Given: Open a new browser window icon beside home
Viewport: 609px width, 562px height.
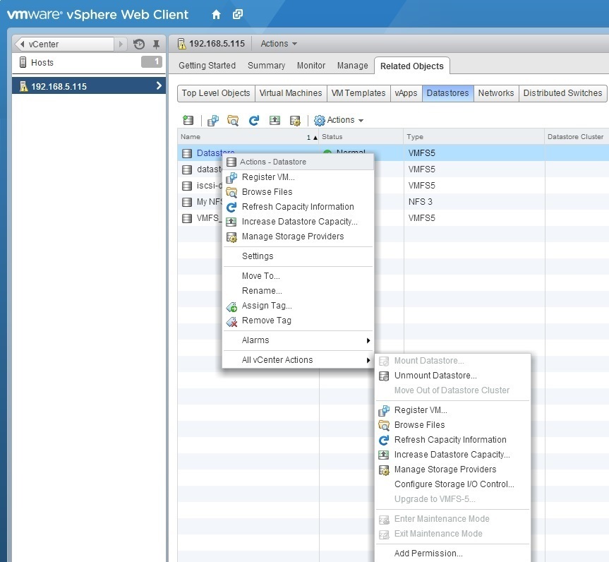Looking at the screenshot, I should point(238,15).
